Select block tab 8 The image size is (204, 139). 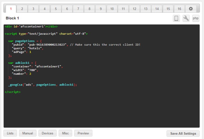(x=89, y=9)
